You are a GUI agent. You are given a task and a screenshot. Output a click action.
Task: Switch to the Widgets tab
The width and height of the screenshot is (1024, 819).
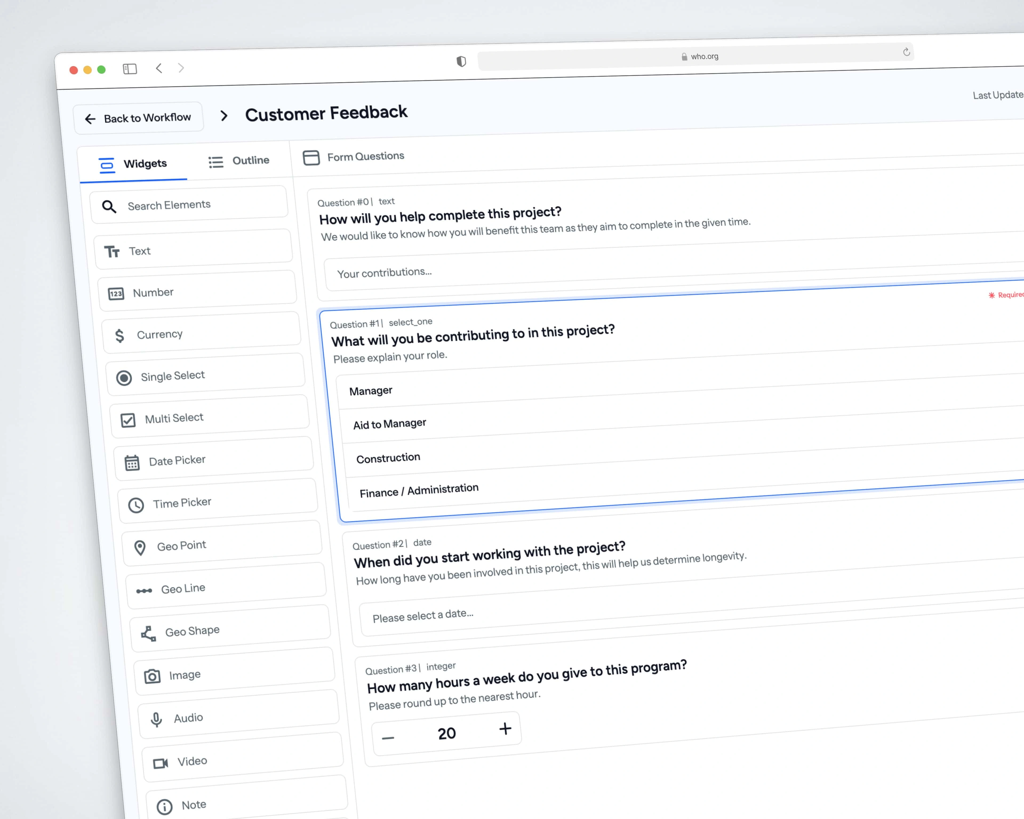[133, 164]
